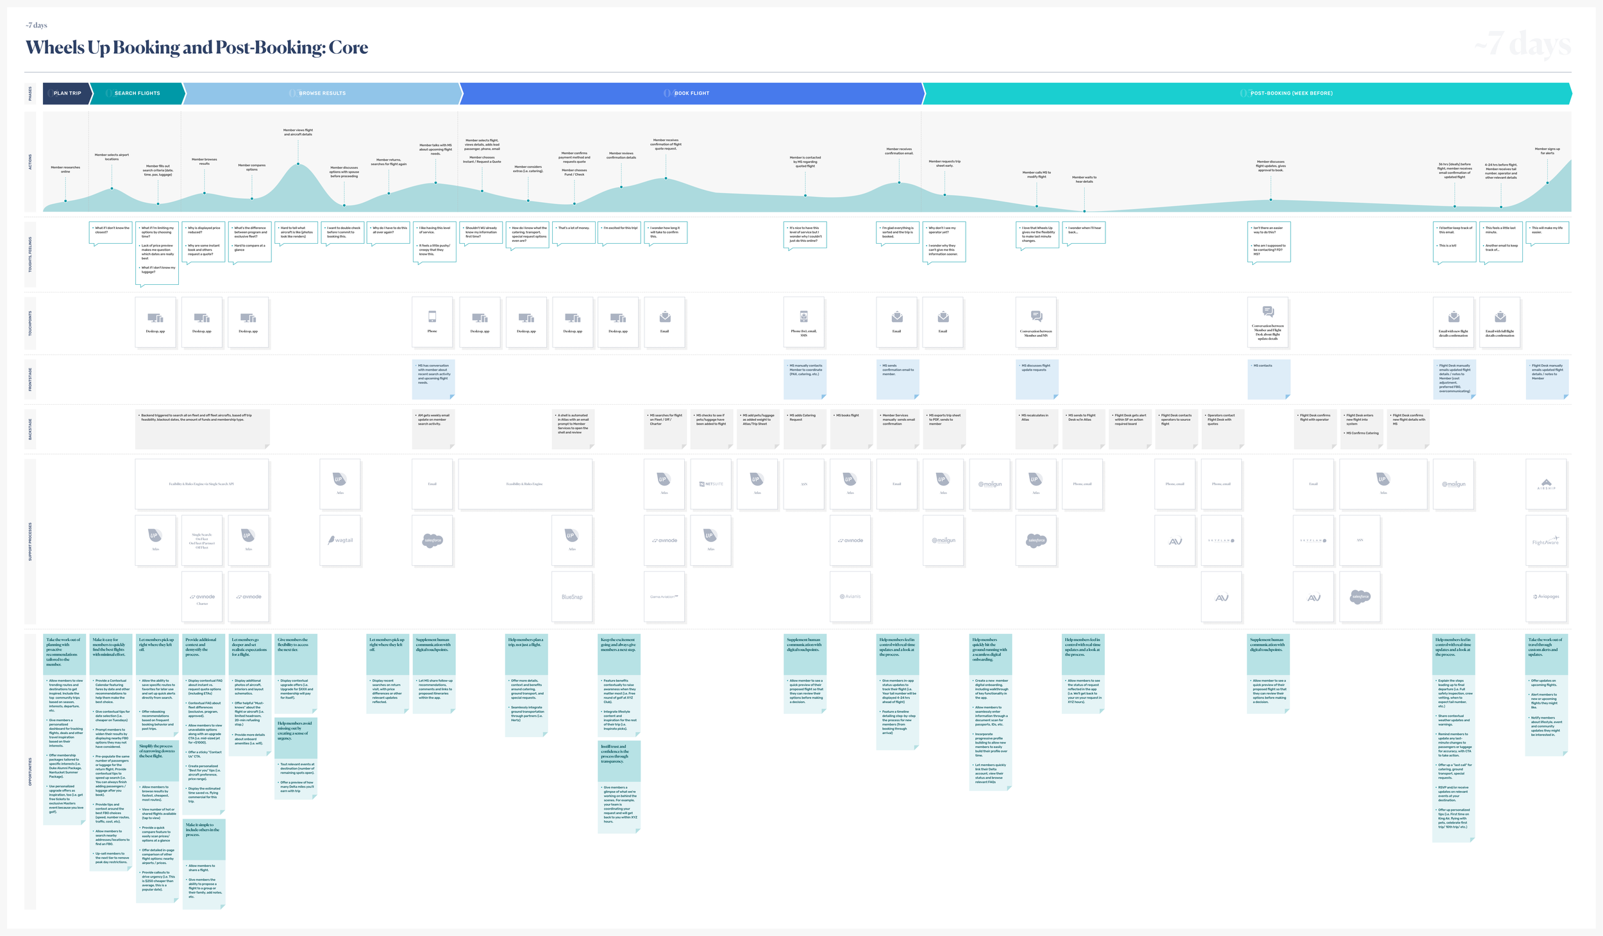The height and width of the screenshot is (936, 1603).
Task: Select the Airship logo card
Action: [x=1546, y=484]
